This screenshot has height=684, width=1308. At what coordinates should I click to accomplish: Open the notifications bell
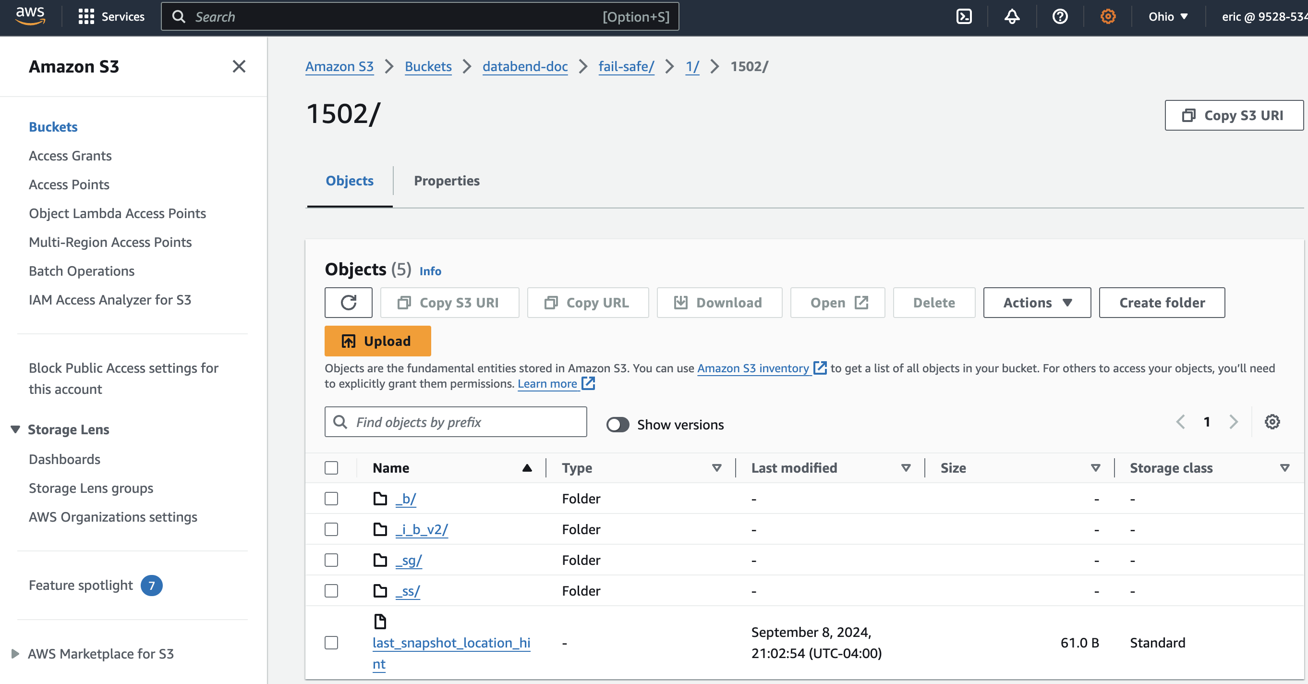(1012, 17)
